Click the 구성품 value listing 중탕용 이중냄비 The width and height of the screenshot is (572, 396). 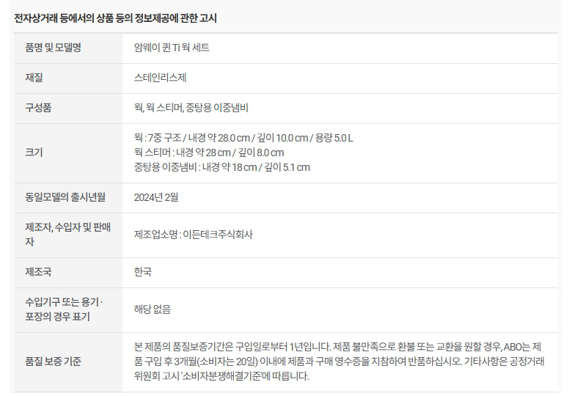[x=191, y=107]
